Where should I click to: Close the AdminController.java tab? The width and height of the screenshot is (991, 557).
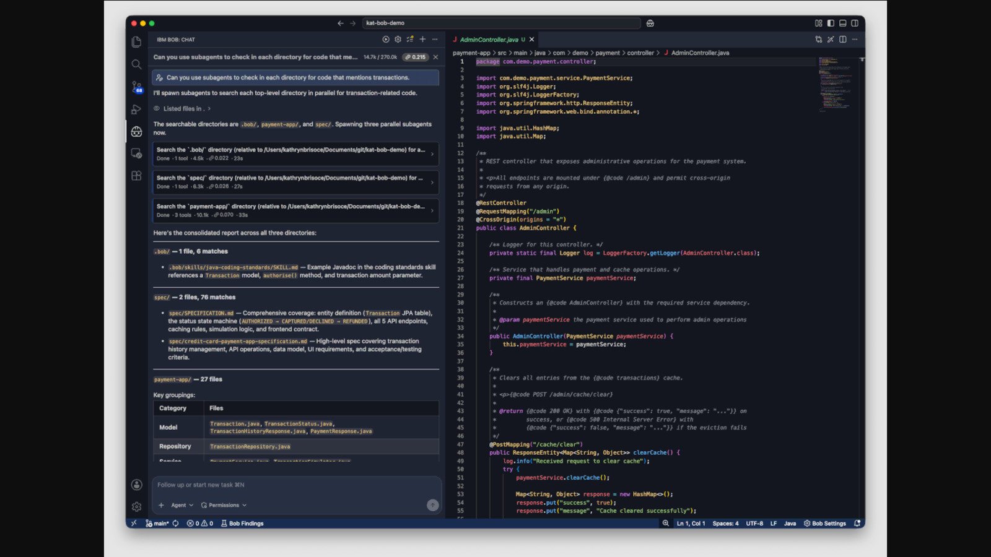pyautogui.click(x=531, y=40)
